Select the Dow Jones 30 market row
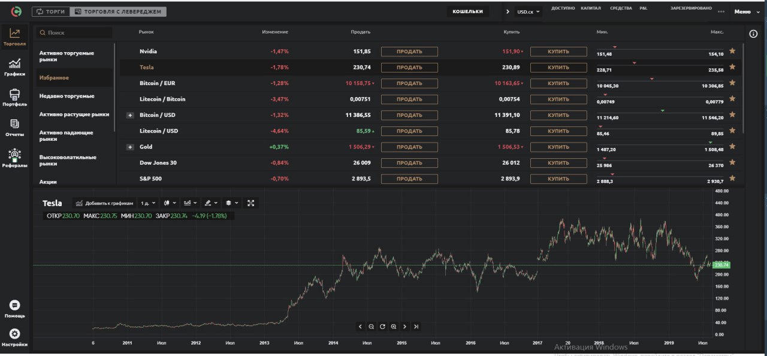 431,162
